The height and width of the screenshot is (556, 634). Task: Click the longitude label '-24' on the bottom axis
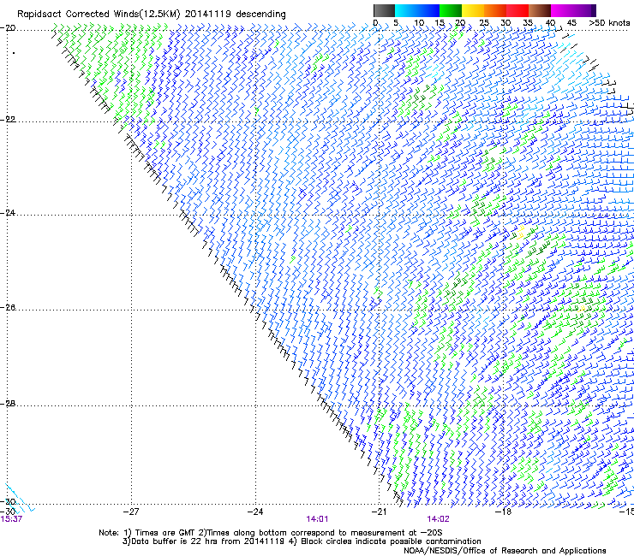(x=255, y=512)
